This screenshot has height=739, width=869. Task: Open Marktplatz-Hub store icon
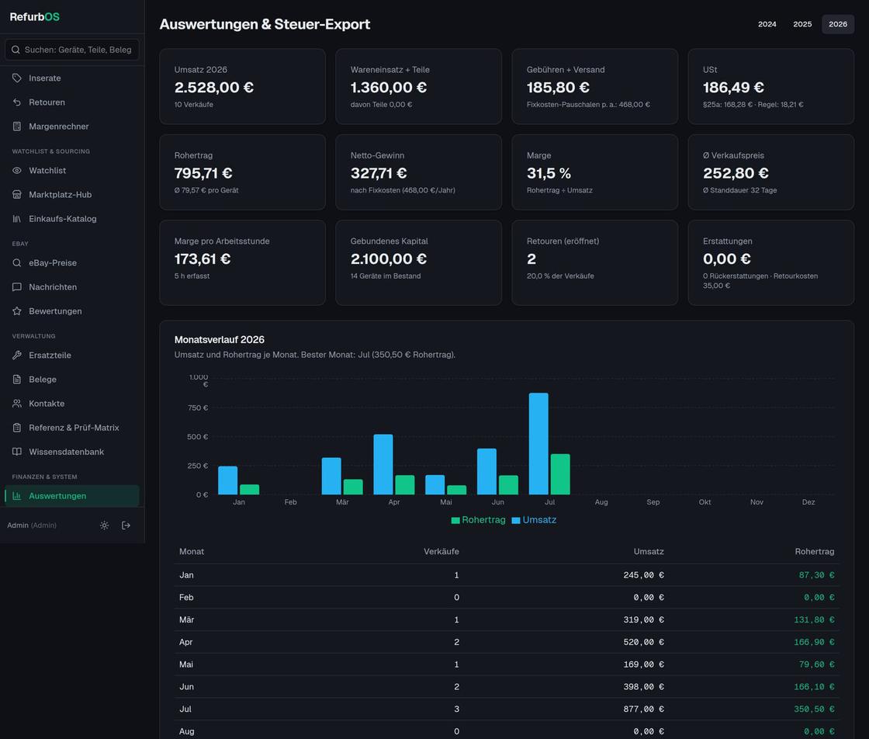click(x=16, y=195)
